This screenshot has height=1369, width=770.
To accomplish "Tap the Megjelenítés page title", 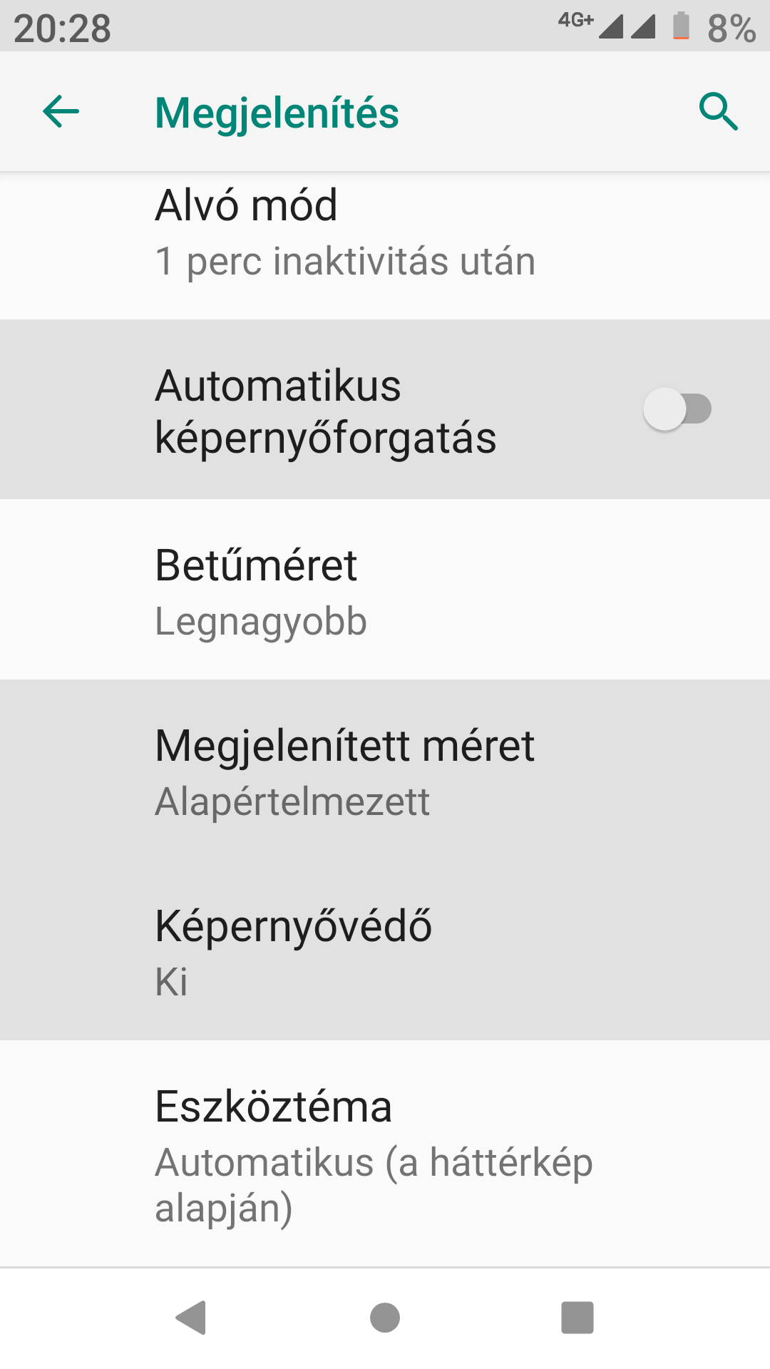I will click(277, 113).
